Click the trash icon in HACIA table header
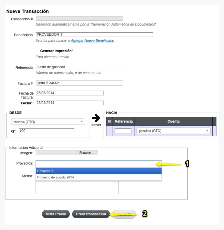This screenshot has height=230, width=224. tap(109, 121)
